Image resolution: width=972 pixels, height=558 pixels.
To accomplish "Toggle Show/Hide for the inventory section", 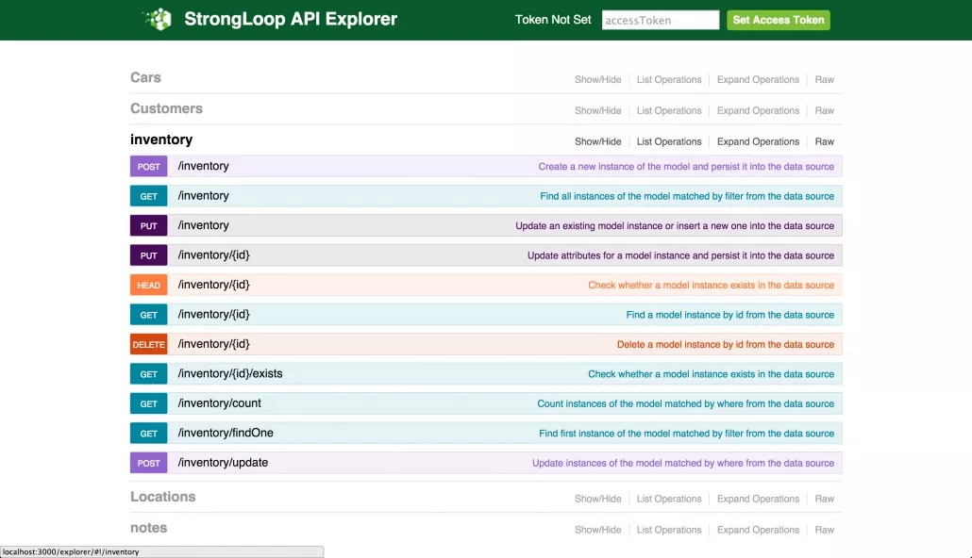I will 597,141.
